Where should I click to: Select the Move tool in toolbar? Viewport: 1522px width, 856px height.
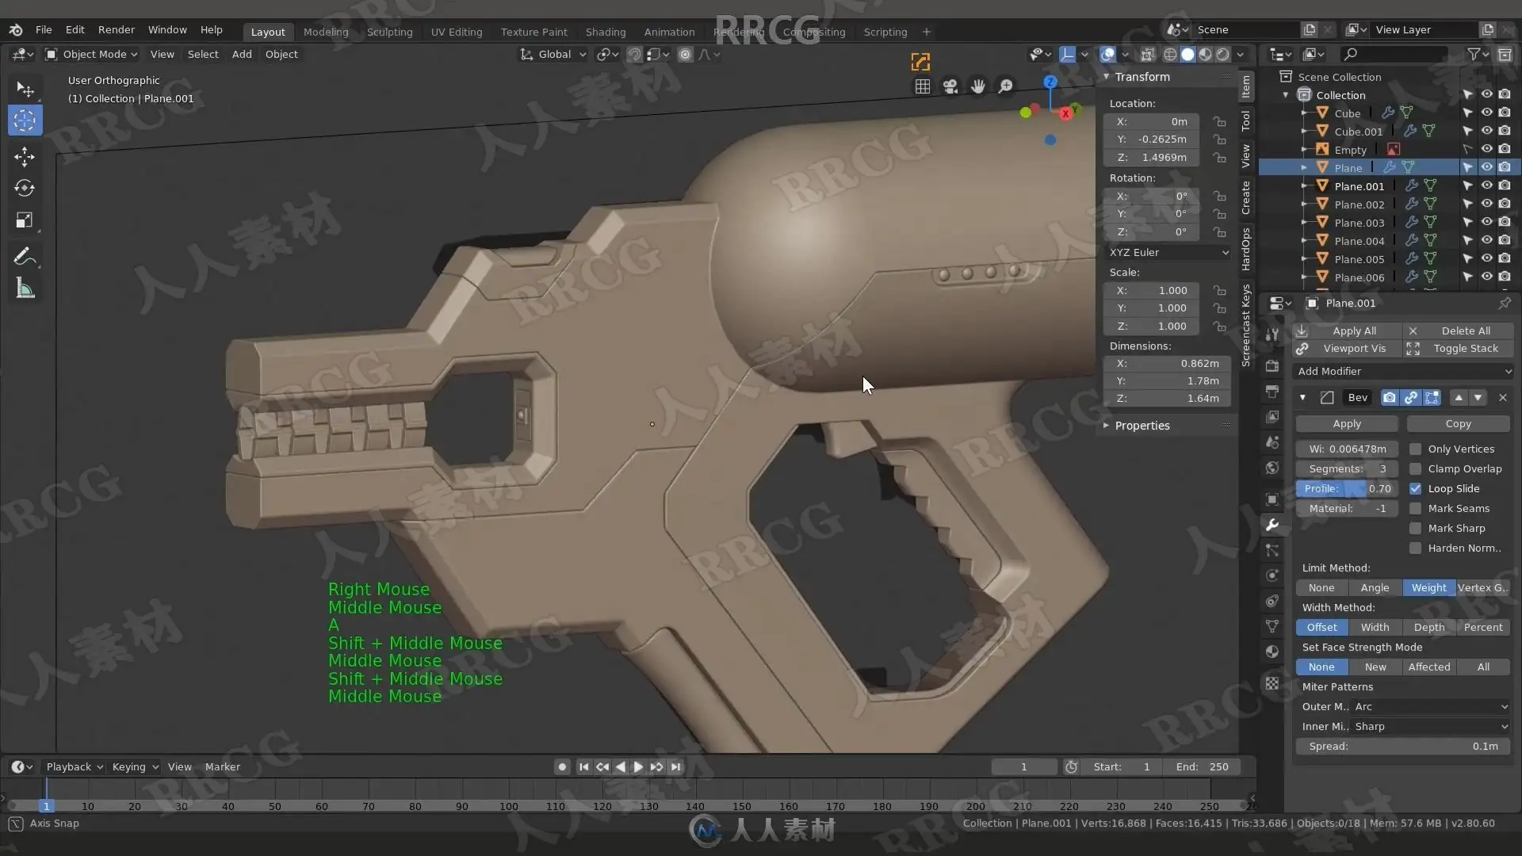pyautogui.click(x=25, y=156)
